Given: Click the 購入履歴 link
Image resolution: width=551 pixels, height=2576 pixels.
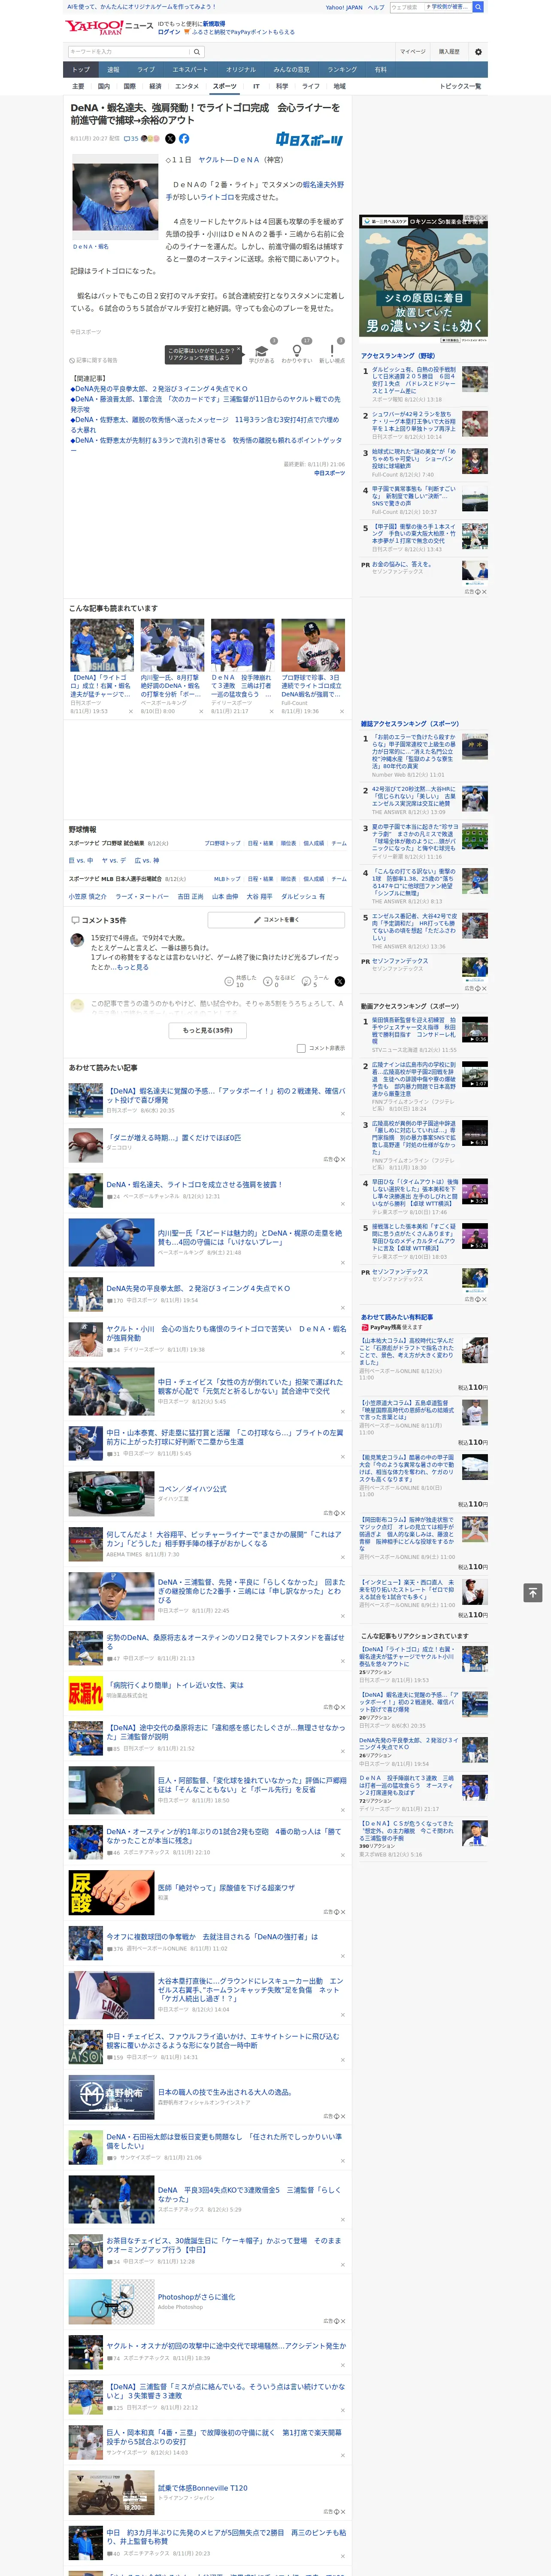Looking at the screenshot, I should [449, 52].
